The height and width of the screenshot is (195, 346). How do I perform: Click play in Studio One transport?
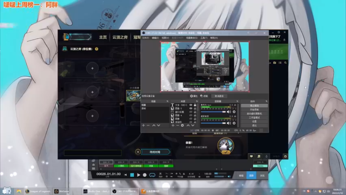pos(138,175)
